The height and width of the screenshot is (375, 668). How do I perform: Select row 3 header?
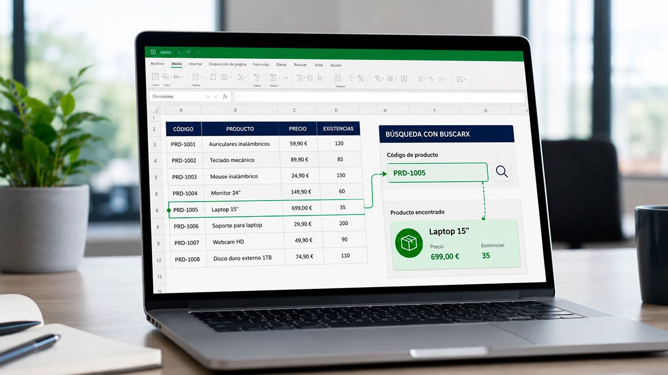pyautogui.click(x=155, y=144)
